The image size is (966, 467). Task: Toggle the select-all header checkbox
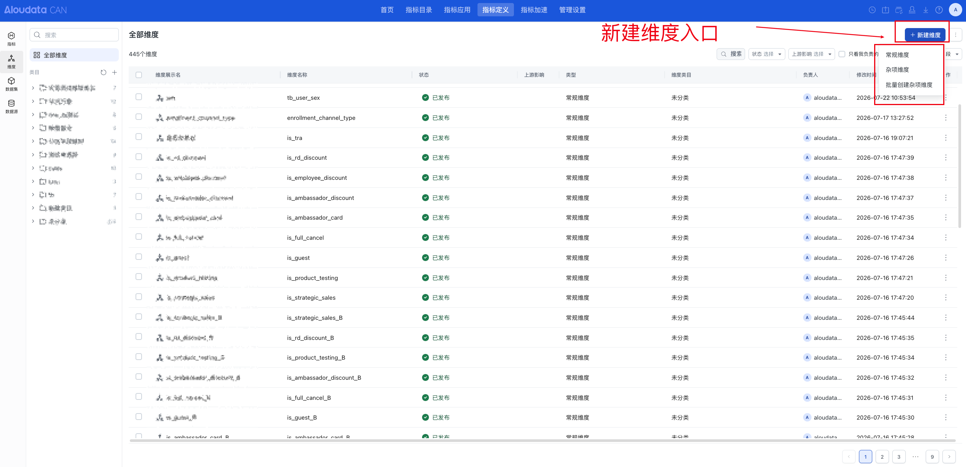pos(139,75)
